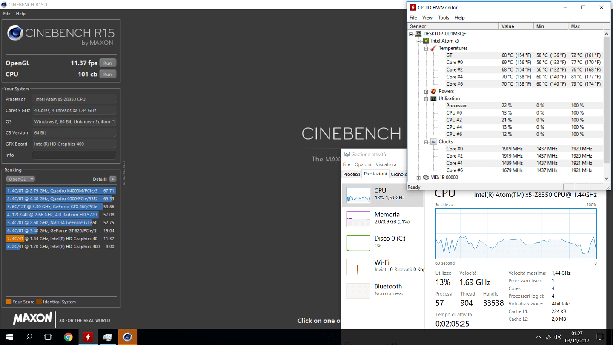Switch to Processi tab in Task Manager
This screenshot has height=345, width=613.
pyautogui.click(x=352, y=174)
